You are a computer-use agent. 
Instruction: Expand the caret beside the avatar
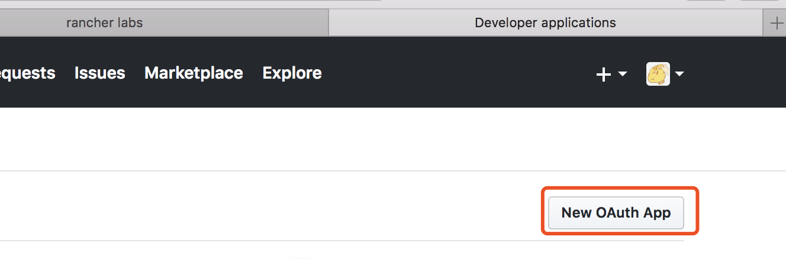[679, 74]
